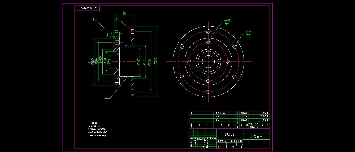The height and width of the screenshot is (152, 355).
Task: Click the projection symbol box in title block
Action: [240, 145]
